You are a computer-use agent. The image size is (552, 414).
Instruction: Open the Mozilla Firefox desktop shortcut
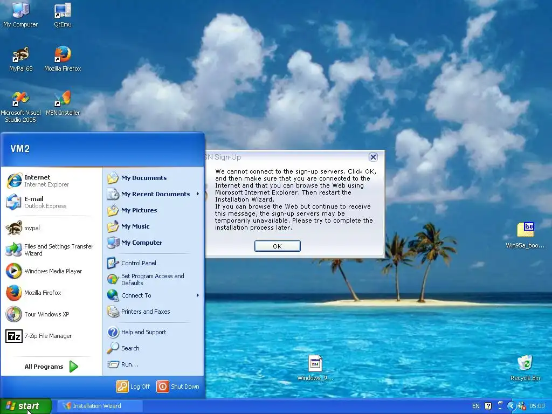[63, 59]
